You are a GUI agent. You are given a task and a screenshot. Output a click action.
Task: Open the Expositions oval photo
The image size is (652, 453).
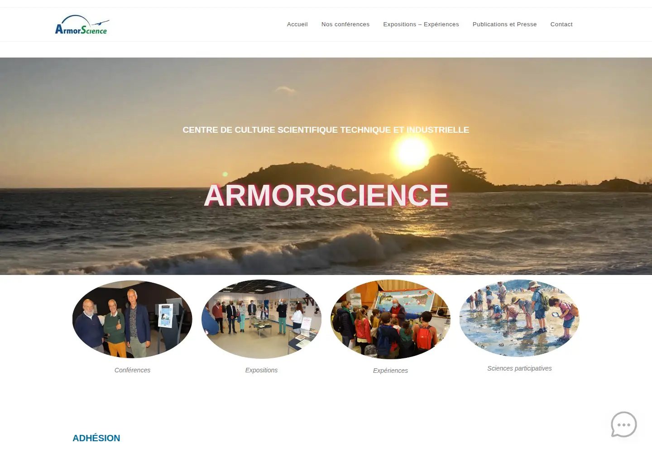point(261,319)
